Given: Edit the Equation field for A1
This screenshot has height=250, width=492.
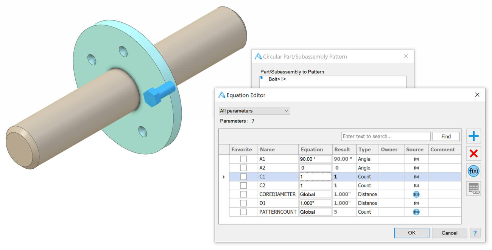Looking at the screenshot, I should [x=315, y=159].
